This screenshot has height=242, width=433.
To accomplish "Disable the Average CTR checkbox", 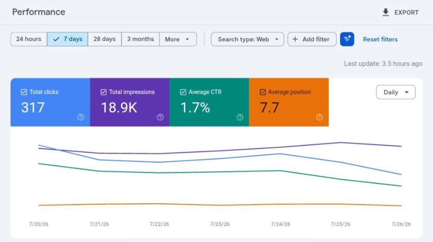I will [x=183, y=92].
